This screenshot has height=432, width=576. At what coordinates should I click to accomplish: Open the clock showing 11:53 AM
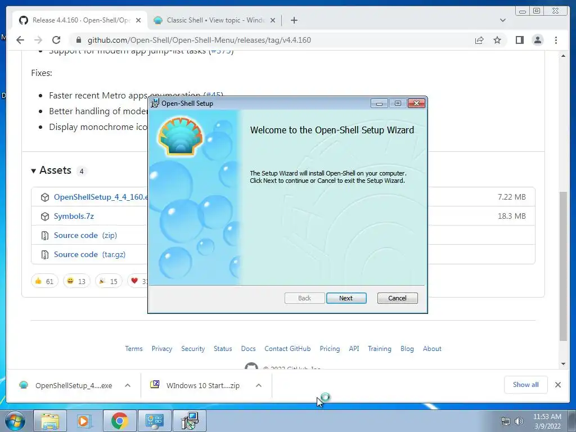(547, 421)
